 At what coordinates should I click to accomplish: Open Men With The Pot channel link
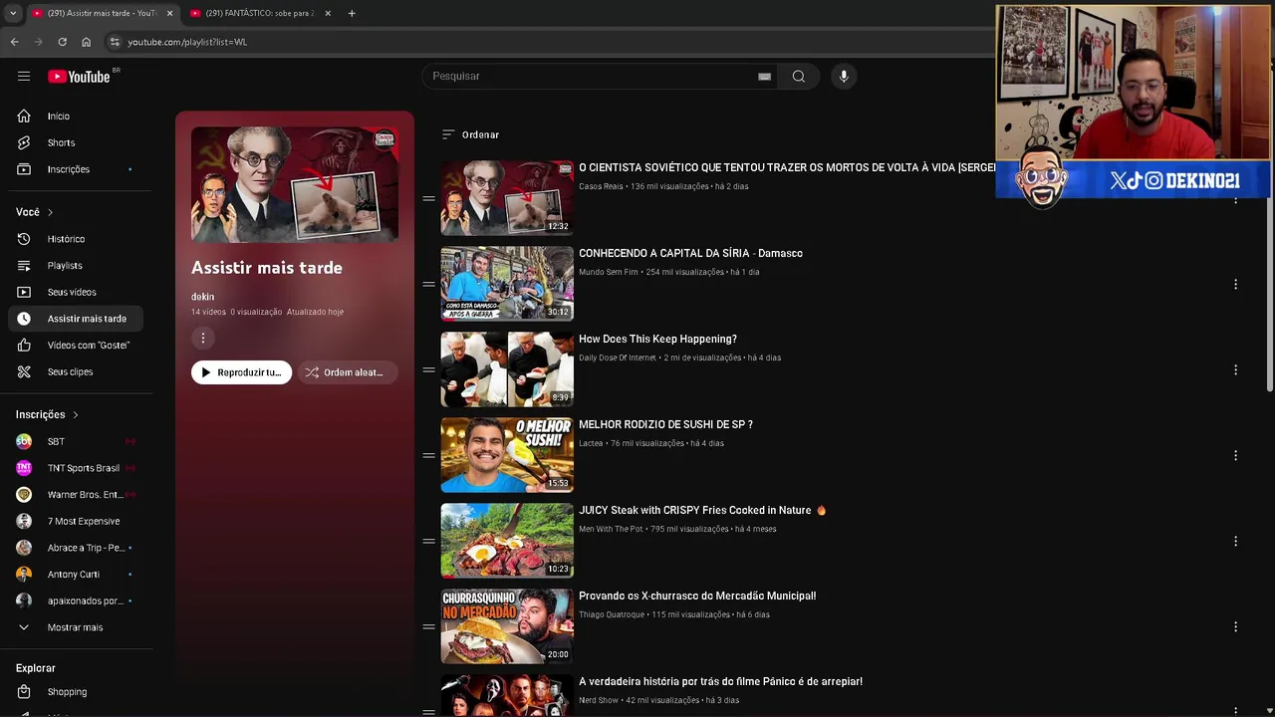(611, 529)
